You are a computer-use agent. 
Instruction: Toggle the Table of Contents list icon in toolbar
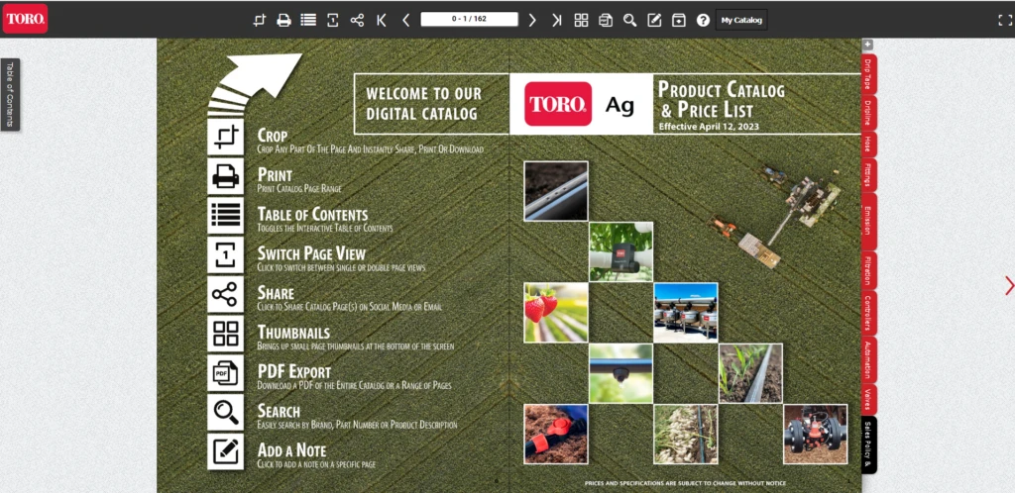(x=308, y=20)
